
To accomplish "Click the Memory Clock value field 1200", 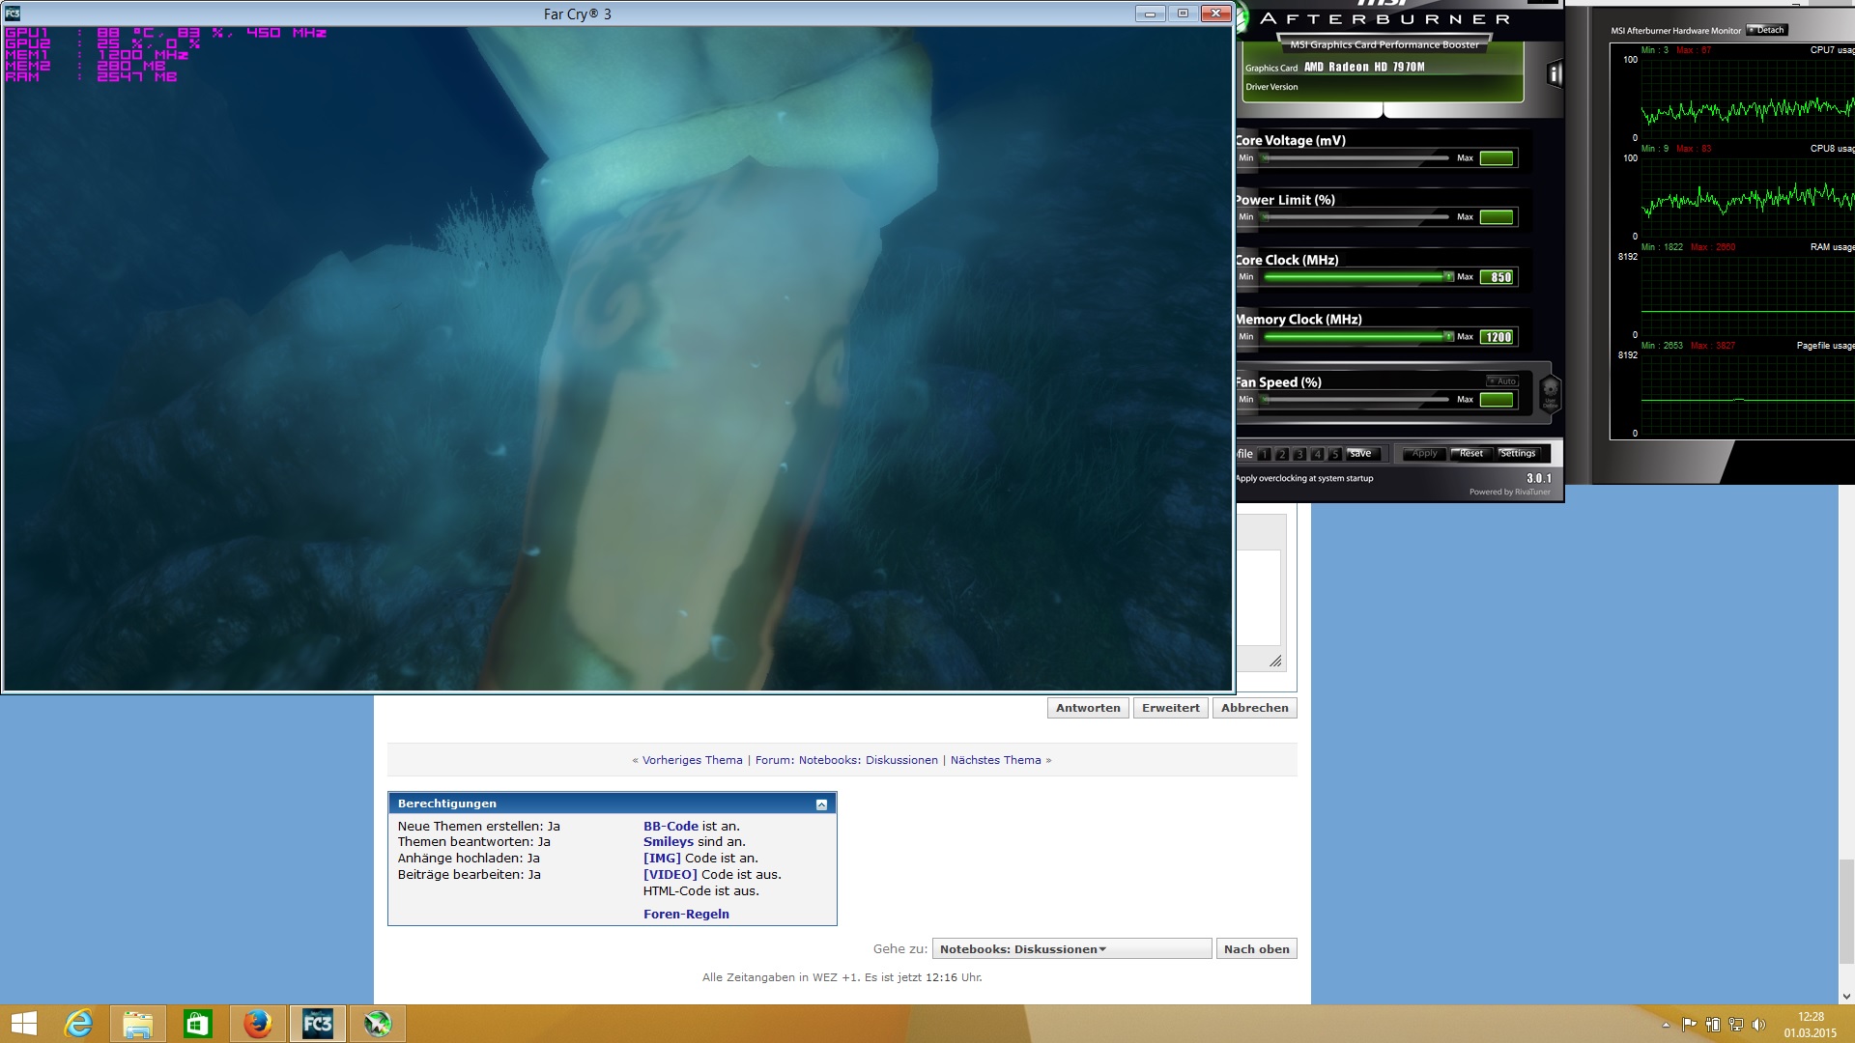I will point(1497,337).
